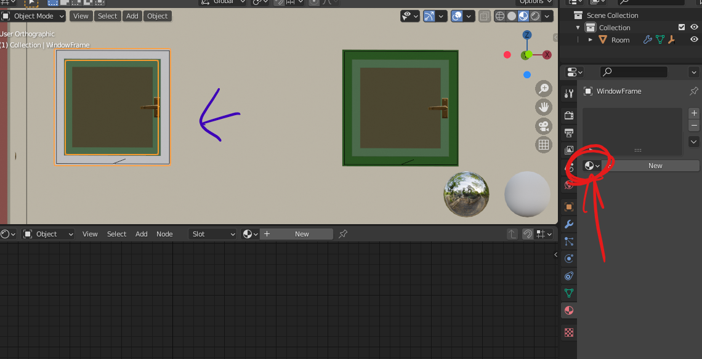Toggle the camera view icon
This screenshot has height=359, width=702.
click(x=544, y=126)
